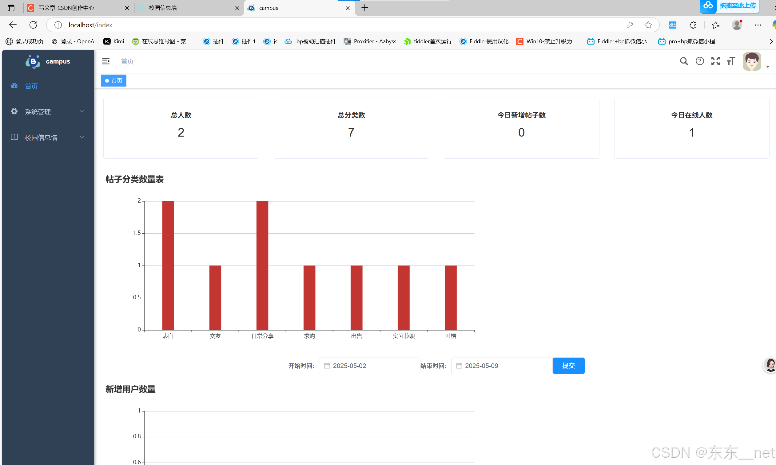This screenshot has width=776, height=465.
Task: Collapse sidebar with hamburger toggle icon
Action: 106,61
